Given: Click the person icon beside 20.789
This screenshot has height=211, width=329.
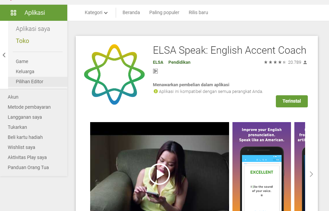Looking at the screenshot, I should point(305,62).
